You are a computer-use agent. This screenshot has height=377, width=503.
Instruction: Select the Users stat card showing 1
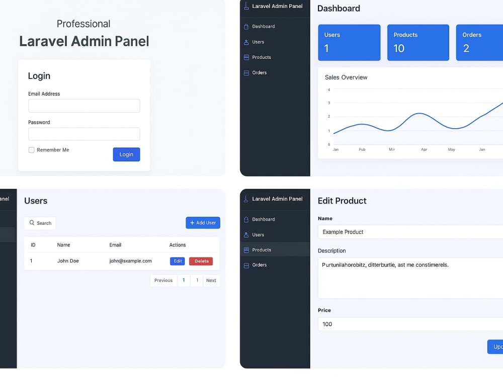click(x=349, y=42)
